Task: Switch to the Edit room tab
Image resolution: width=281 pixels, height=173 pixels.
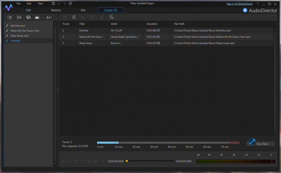Action: 28,10
